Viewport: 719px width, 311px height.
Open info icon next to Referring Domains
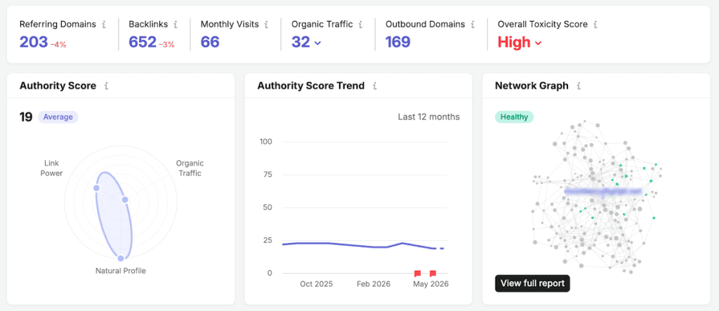click(x=104, y=25)
